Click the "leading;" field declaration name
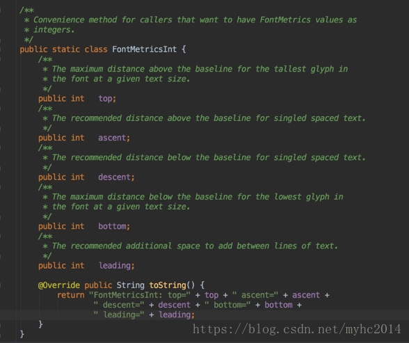This screenshot has height=343, width=409. (x=116, y=266)
